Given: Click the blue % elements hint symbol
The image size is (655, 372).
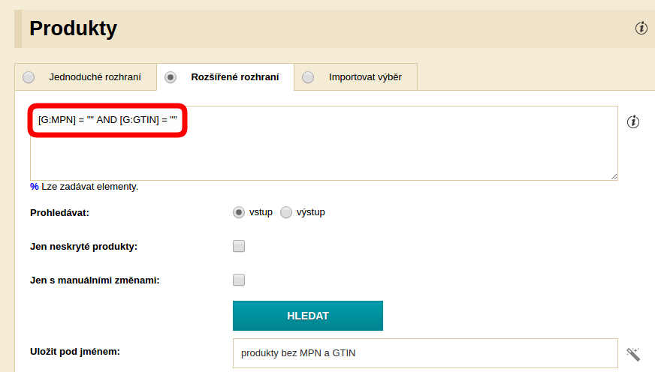Looking at the screenshot, I should click(x=35, y=187).
